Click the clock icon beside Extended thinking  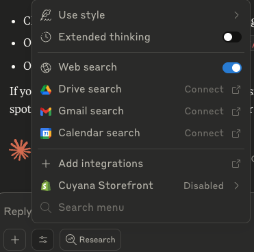click(x=46, y=37)
